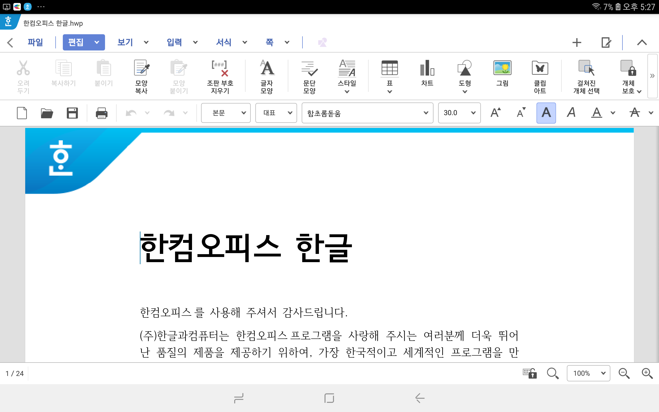
Task: Click the redo arrow
Action: pyautogui.click(x=169, y=113)
